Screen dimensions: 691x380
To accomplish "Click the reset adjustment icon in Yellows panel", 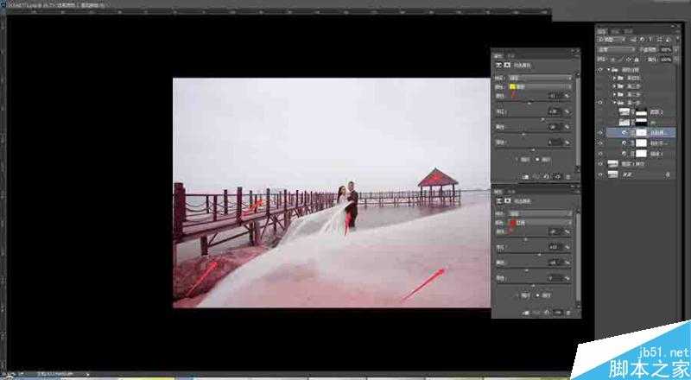I will click(546, 174).
